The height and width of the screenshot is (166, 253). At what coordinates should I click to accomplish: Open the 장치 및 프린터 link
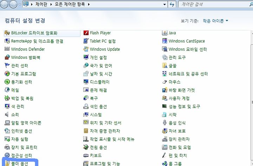point(24,147)
